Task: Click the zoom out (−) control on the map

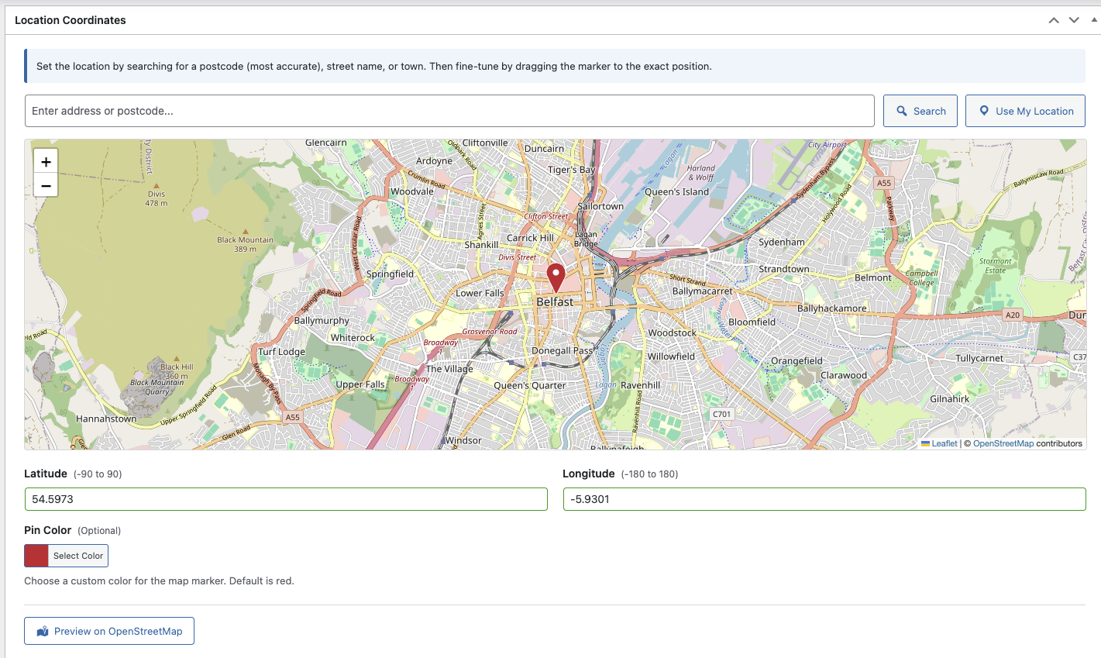Action: (46, 185)
